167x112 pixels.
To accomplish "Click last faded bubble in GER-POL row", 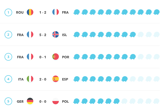I will coord(156,101).
